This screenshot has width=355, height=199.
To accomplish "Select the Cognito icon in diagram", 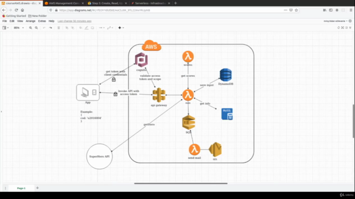I will [x=141, y=60].
